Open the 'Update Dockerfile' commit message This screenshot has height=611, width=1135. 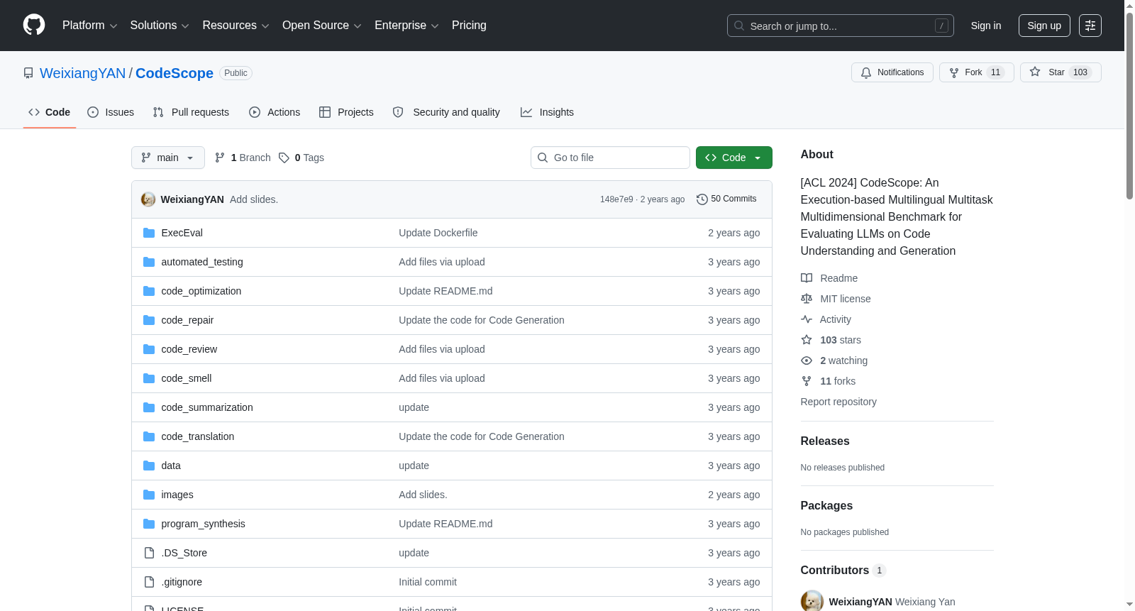coord(438,233)
